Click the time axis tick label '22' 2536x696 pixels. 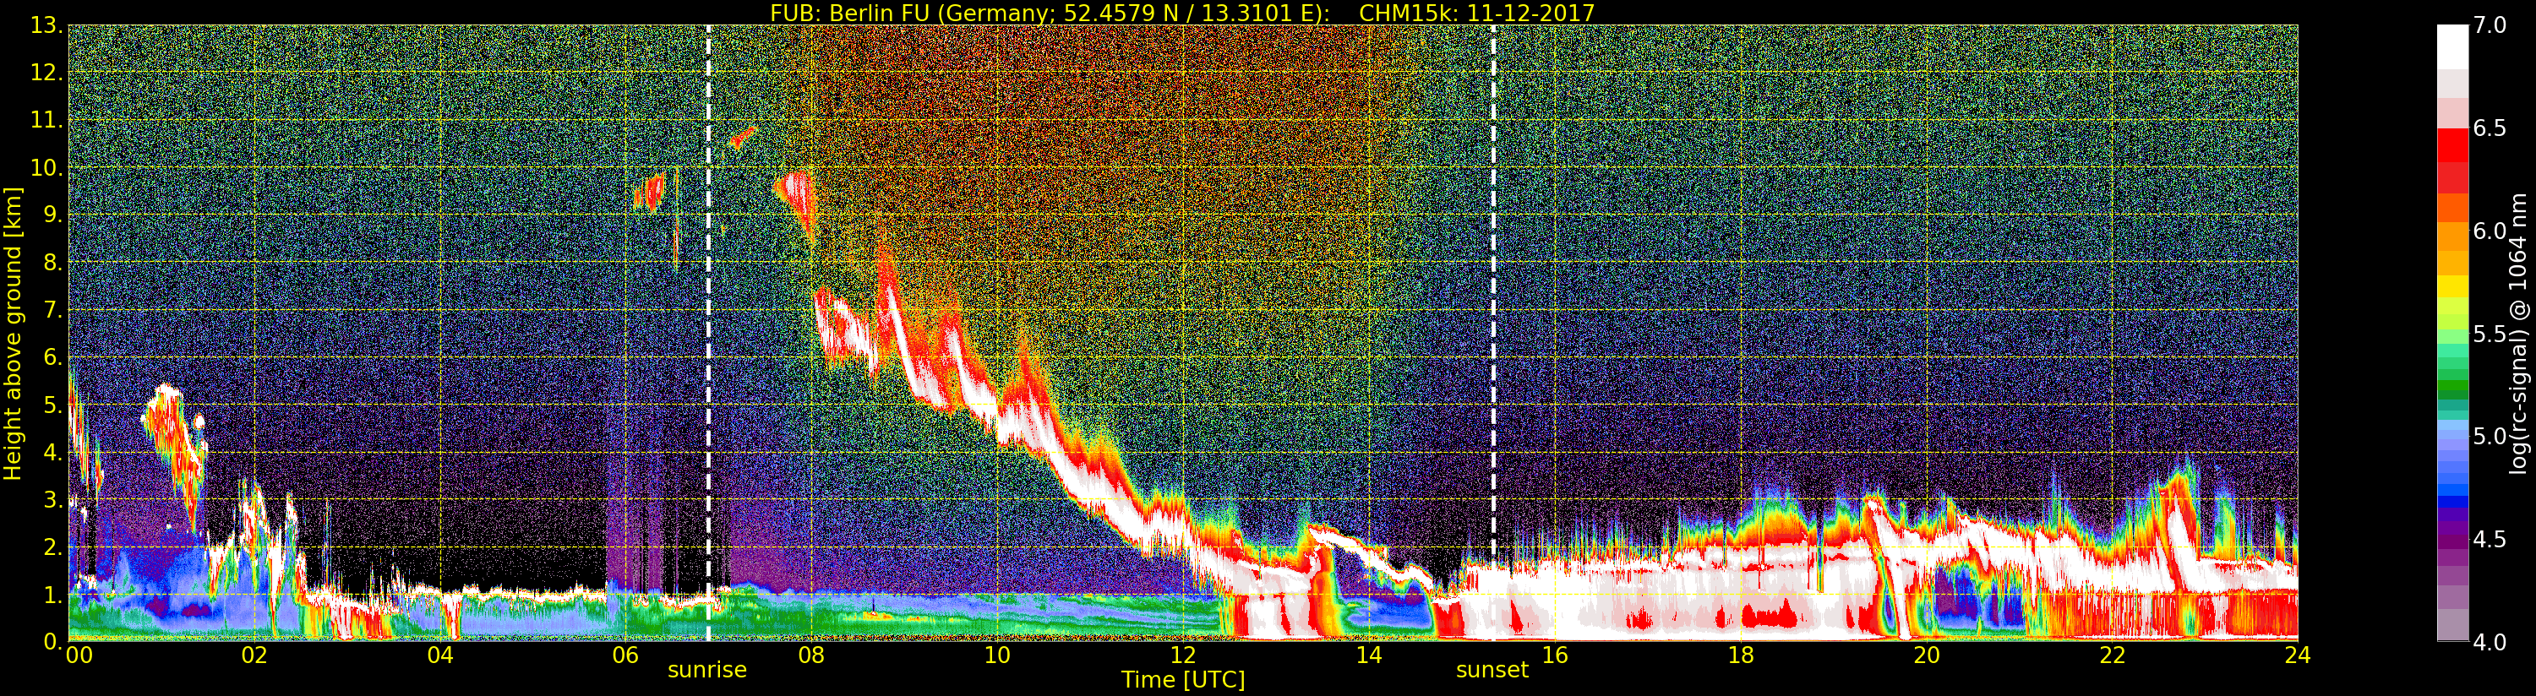point(2113,655)
